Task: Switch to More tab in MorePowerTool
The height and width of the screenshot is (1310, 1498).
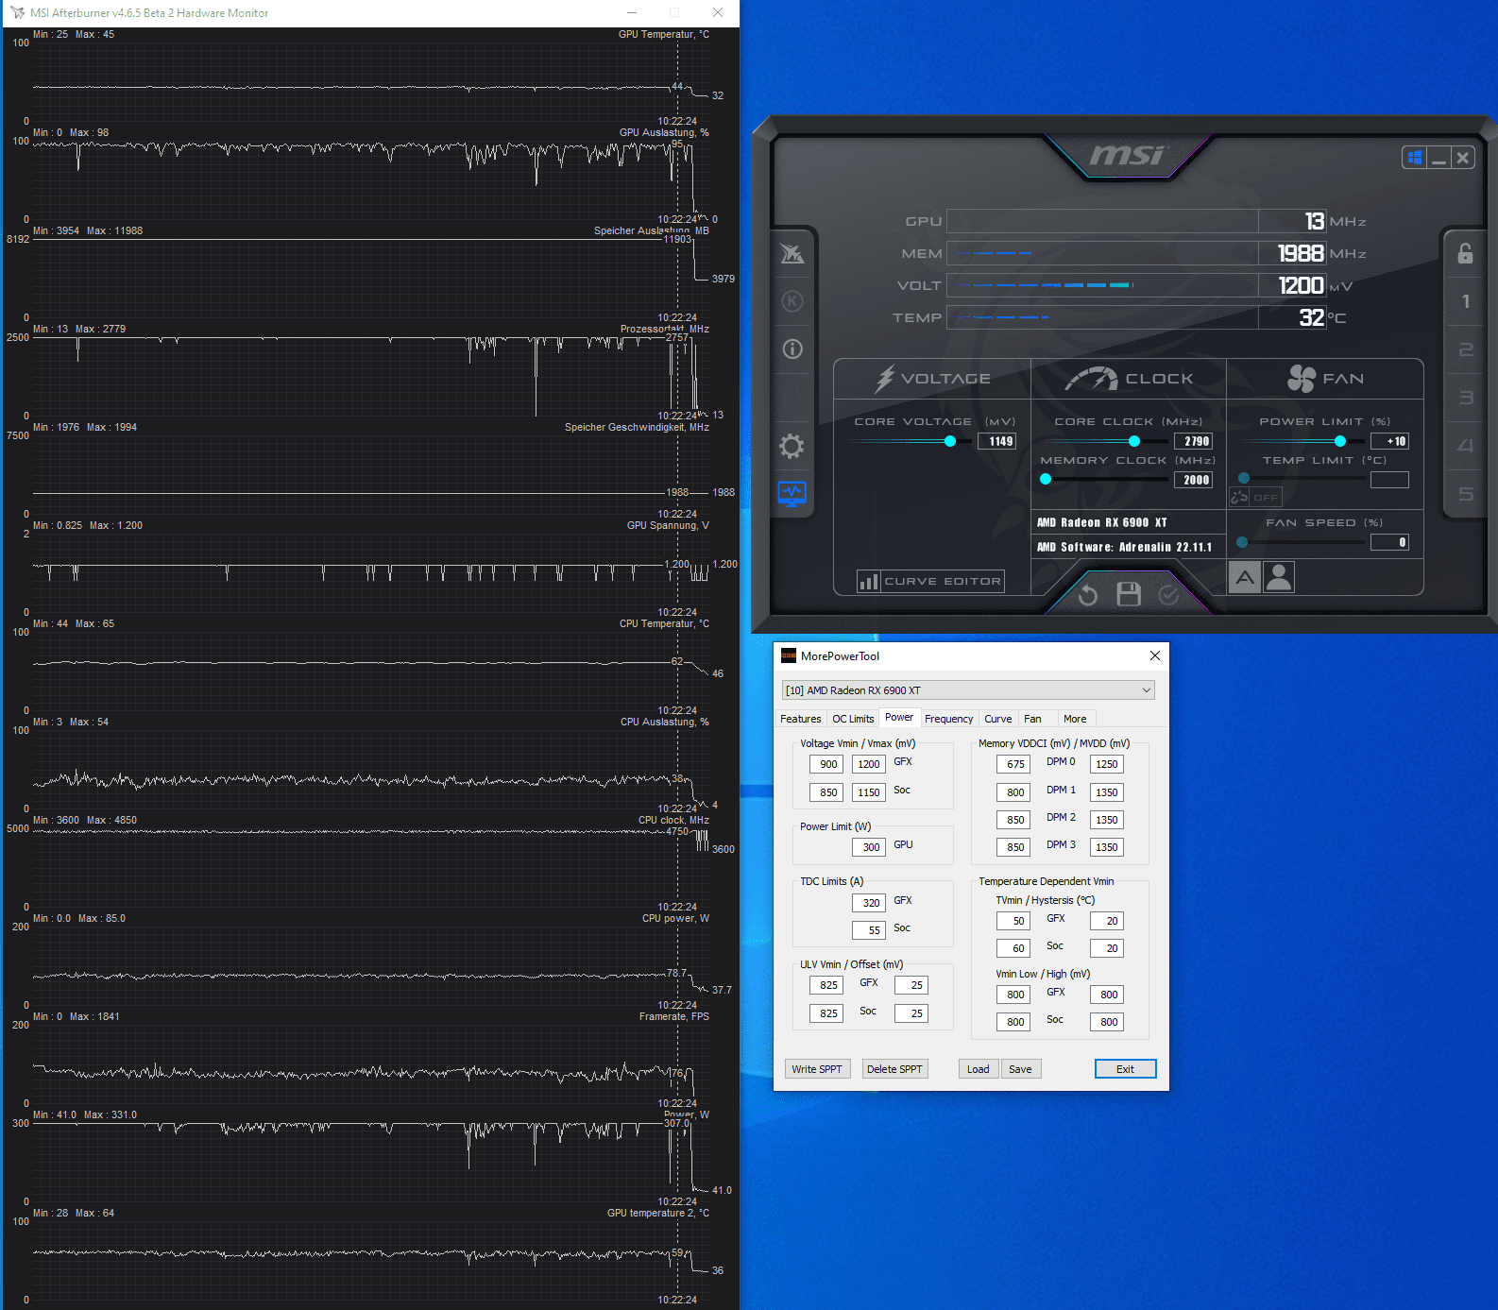Action: (1075, 719)
